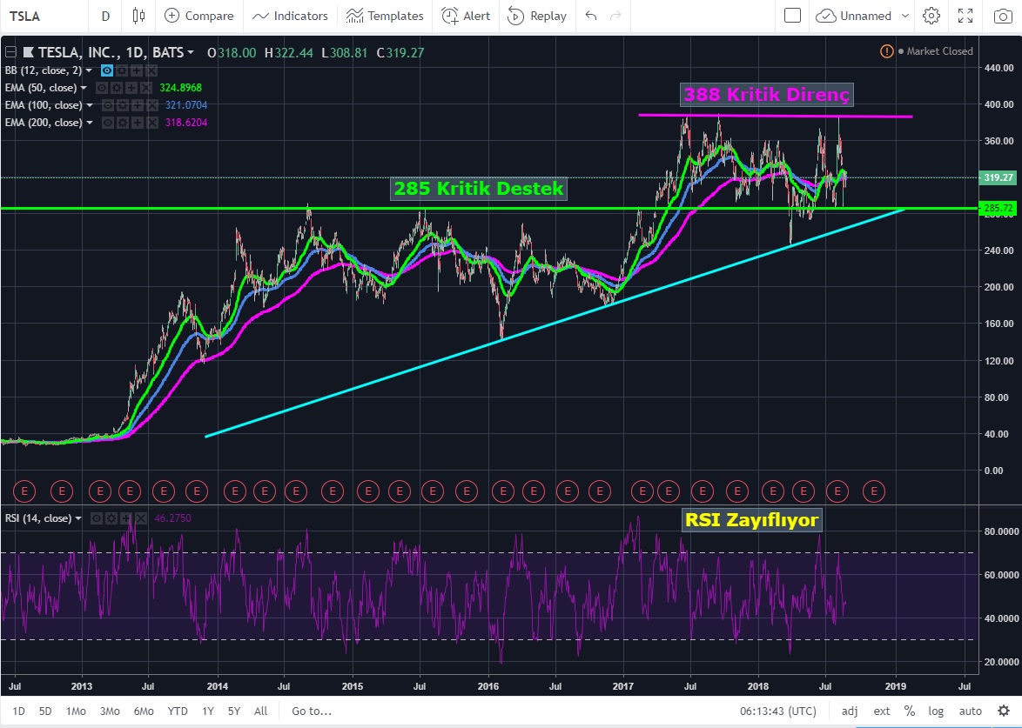Remove the RSI indicator

click(141, 518)
